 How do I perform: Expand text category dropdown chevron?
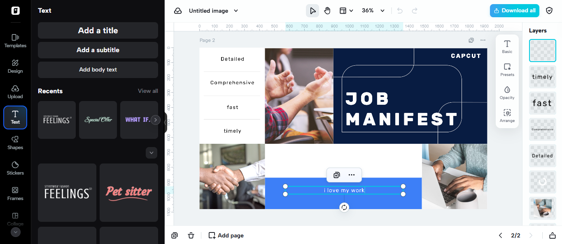tap(152, 153)
